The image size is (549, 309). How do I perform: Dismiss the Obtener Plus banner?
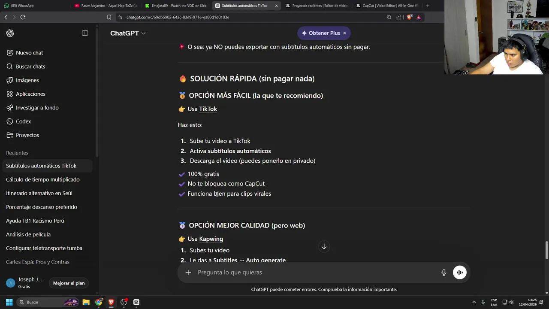[x=344, y=33]
